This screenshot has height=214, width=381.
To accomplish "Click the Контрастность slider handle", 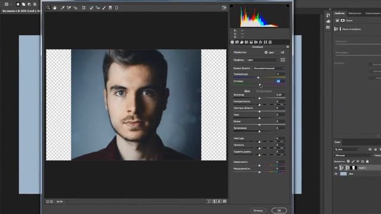I will [x=260, y=105].
